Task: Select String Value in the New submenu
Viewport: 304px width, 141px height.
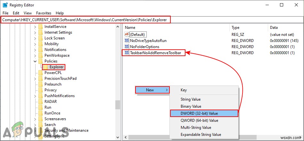Action: [x=190, y=99]
